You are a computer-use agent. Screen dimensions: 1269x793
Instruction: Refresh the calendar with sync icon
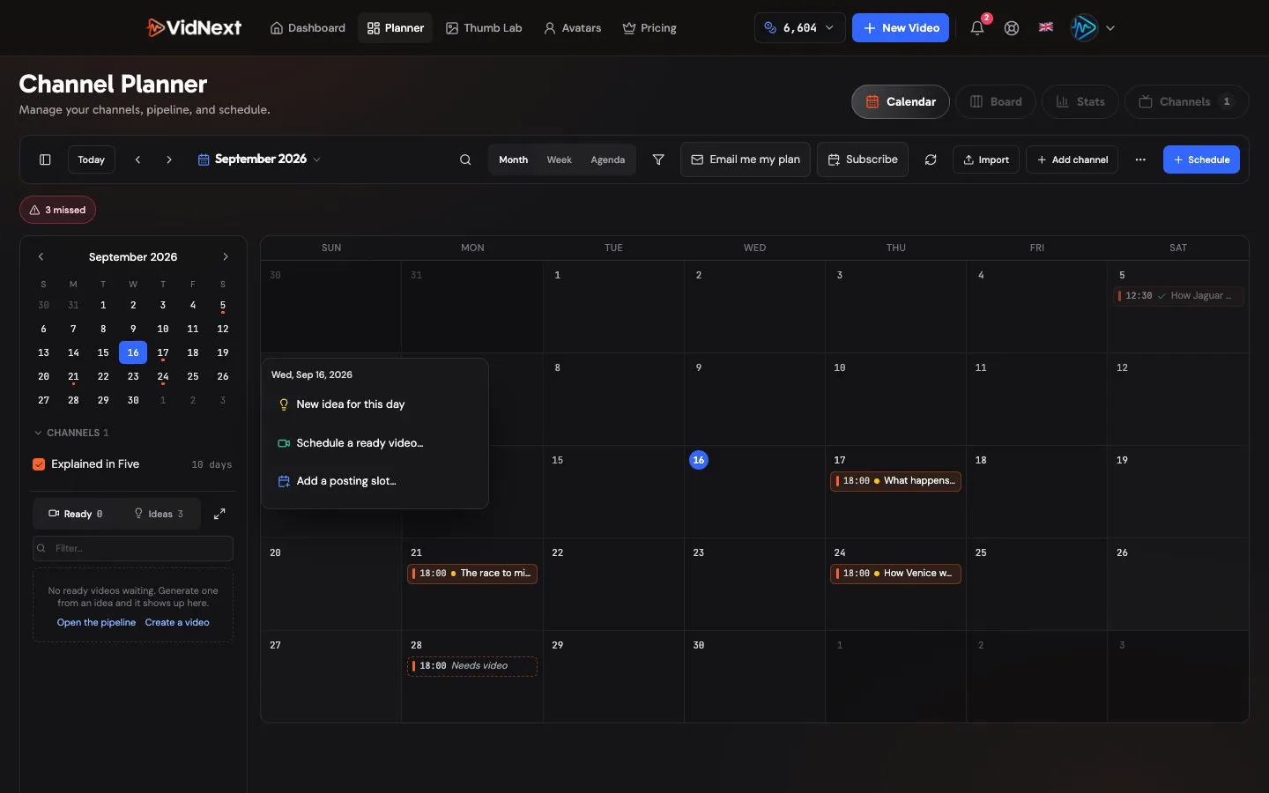tap(931, 159)
